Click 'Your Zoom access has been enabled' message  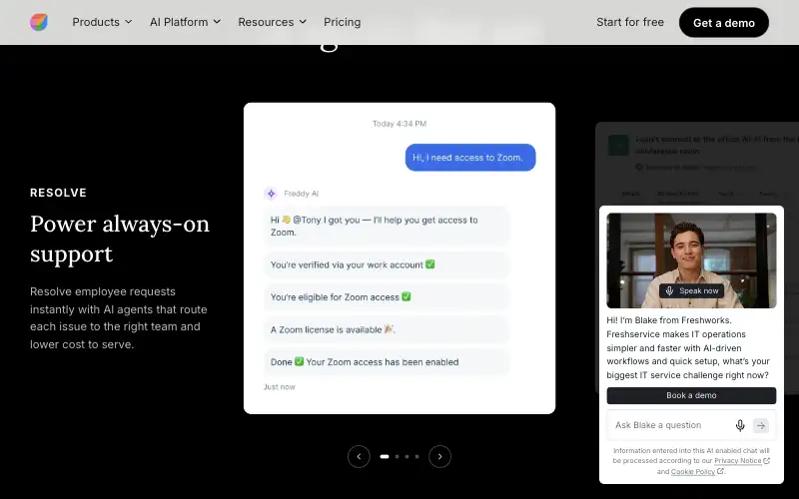(387, 362)
